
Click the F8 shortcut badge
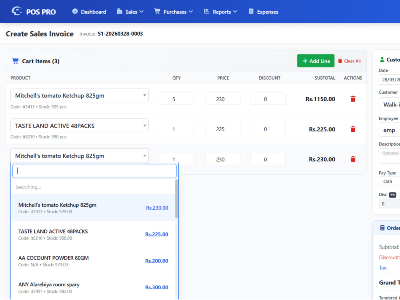click(392, 195)
